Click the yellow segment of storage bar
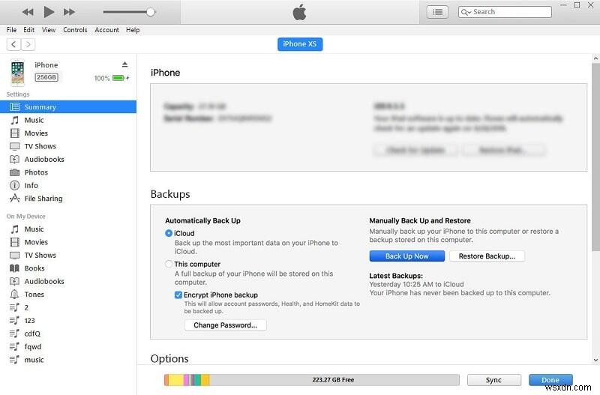Image resolution: width=600 pixels, height=395 pixels. (176, 380)
